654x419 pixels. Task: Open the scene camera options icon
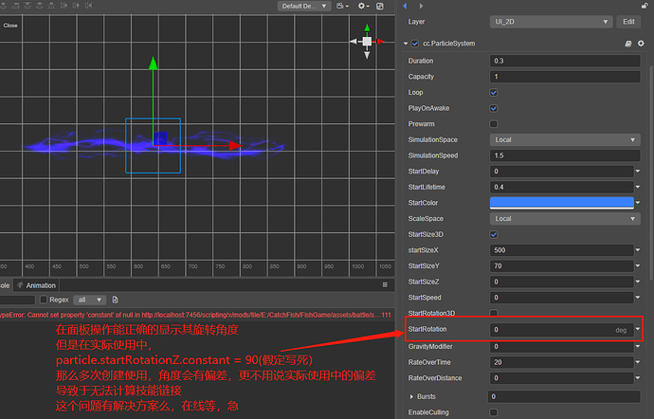click(342, 6)
